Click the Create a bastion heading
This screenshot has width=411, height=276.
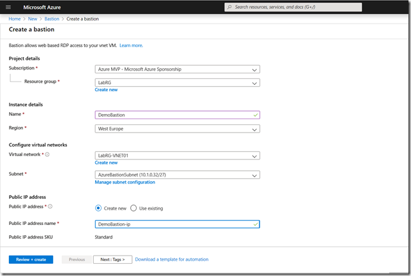click(31, 29)
